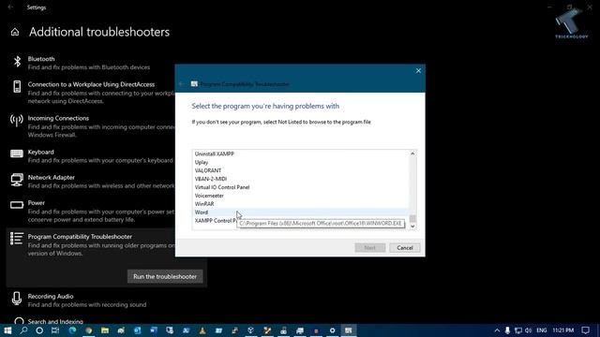Click the troubleshooter dialog back arrow

click(x=182, y=84)
